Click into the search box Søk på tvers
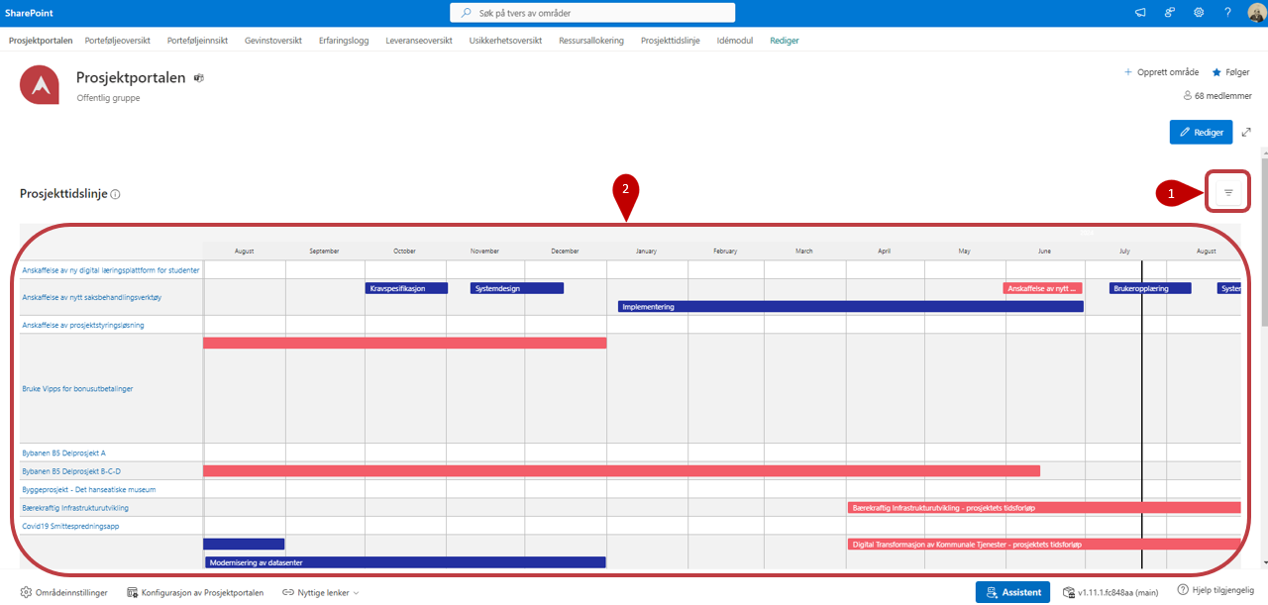This screenshot has height=605, width=1268. pyautogui.click(x=592, y=13)
